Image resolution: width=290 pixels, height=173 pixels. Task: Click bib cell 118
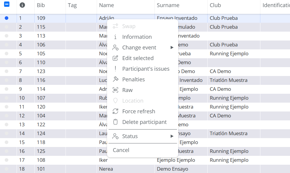click(x=41, y=142)
